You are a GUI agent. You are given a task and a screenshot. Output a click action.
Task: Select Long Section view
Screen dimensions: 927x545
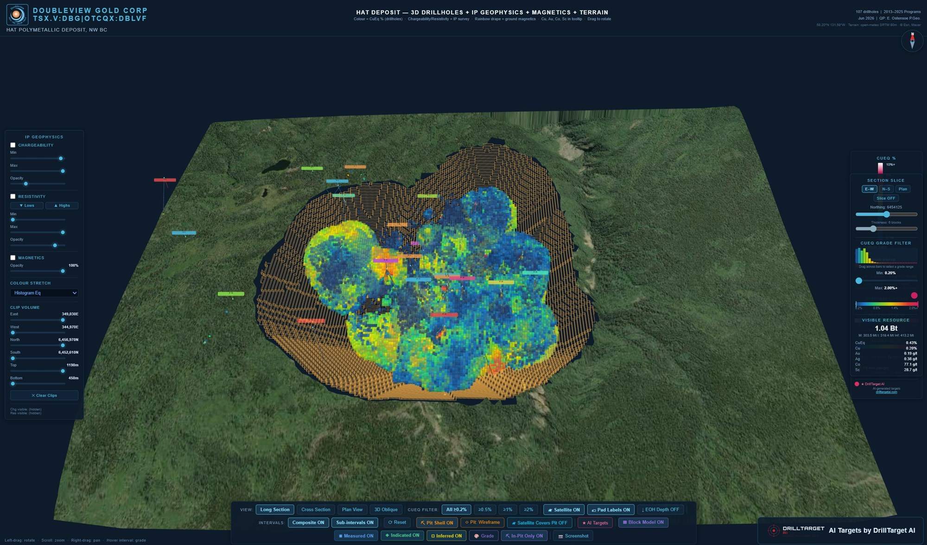(275, 510)
